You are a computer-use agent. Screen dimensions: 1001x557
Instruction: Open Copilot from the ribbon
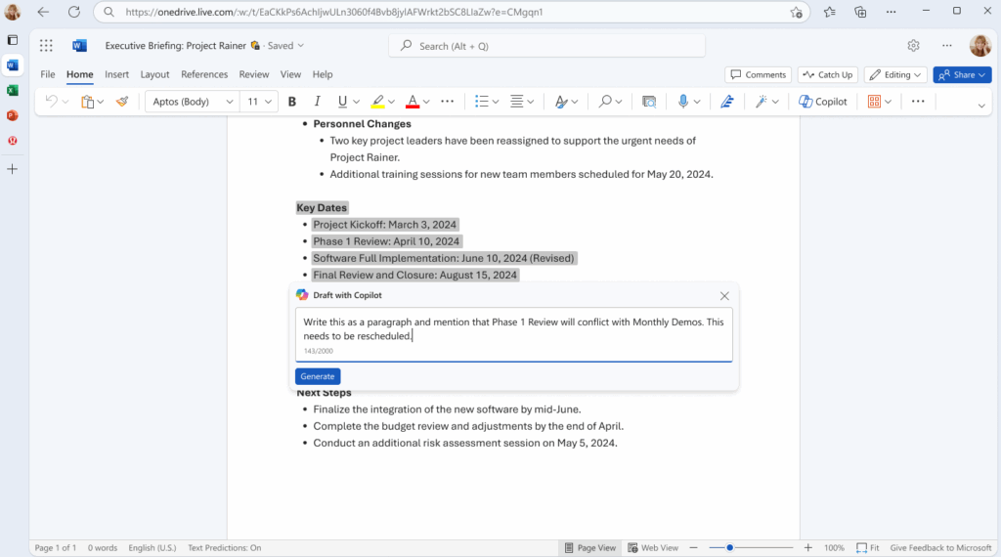point(823,102)
